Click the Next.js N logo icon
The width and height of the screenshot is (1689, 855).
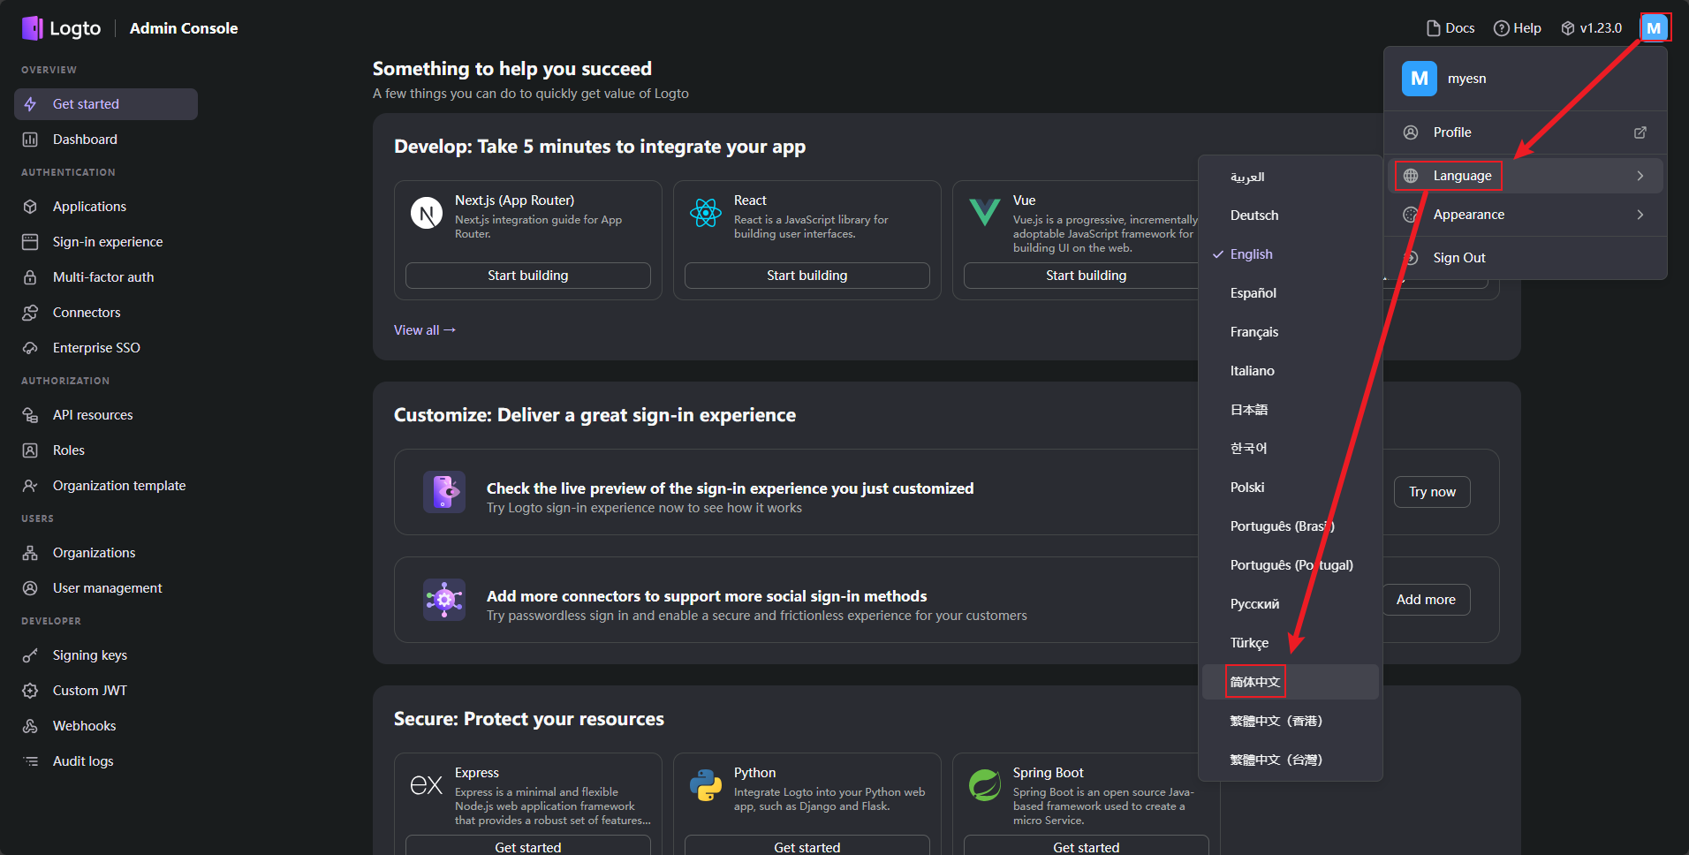pos(427,213)
